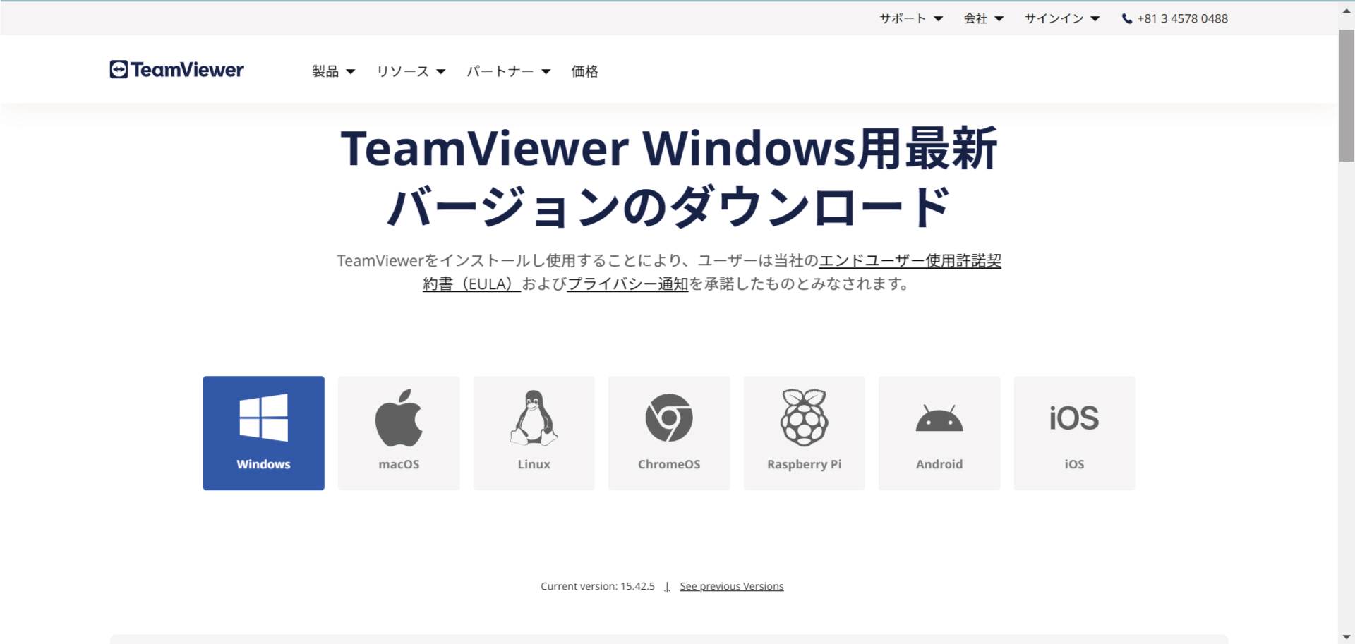Choose the iOS platform tile
The image size is (1355, 644).
coord(1074,432)
